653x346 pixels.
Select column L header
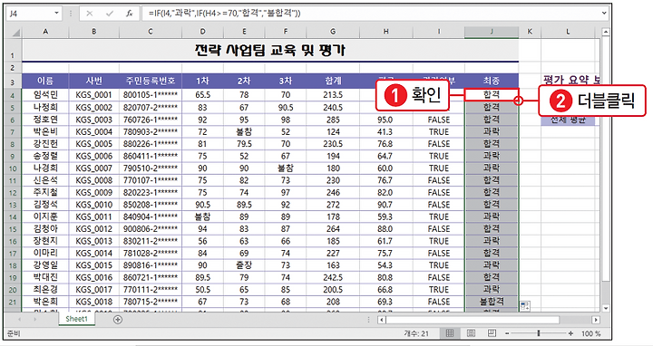[x=568, y=32]
